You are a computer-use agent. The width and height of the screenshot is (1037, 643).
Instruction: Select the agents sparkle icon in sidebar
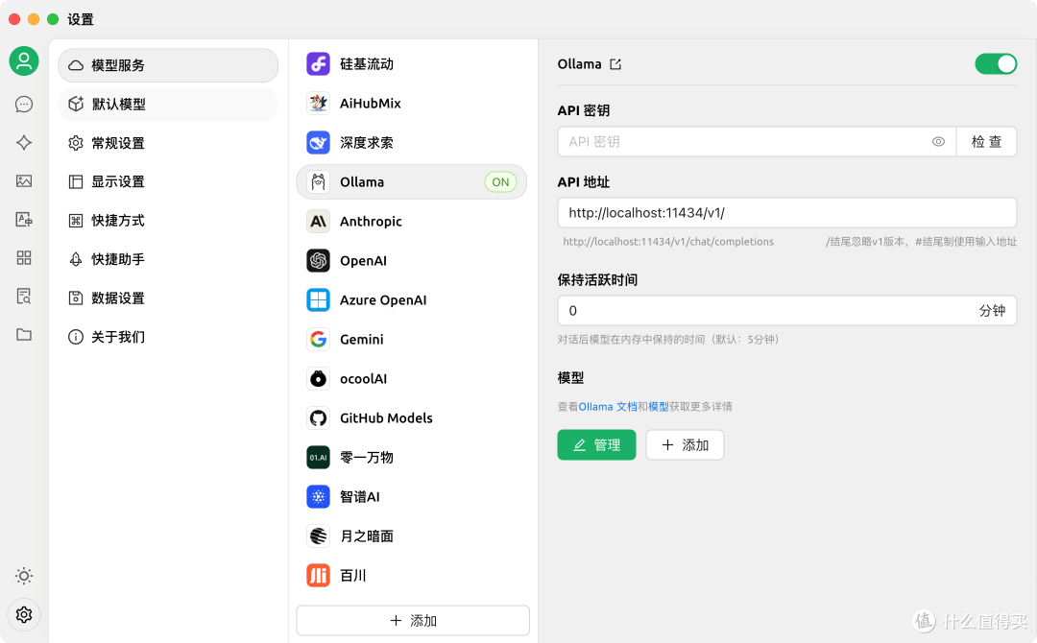pyautogui.click(x=24, y=142)
